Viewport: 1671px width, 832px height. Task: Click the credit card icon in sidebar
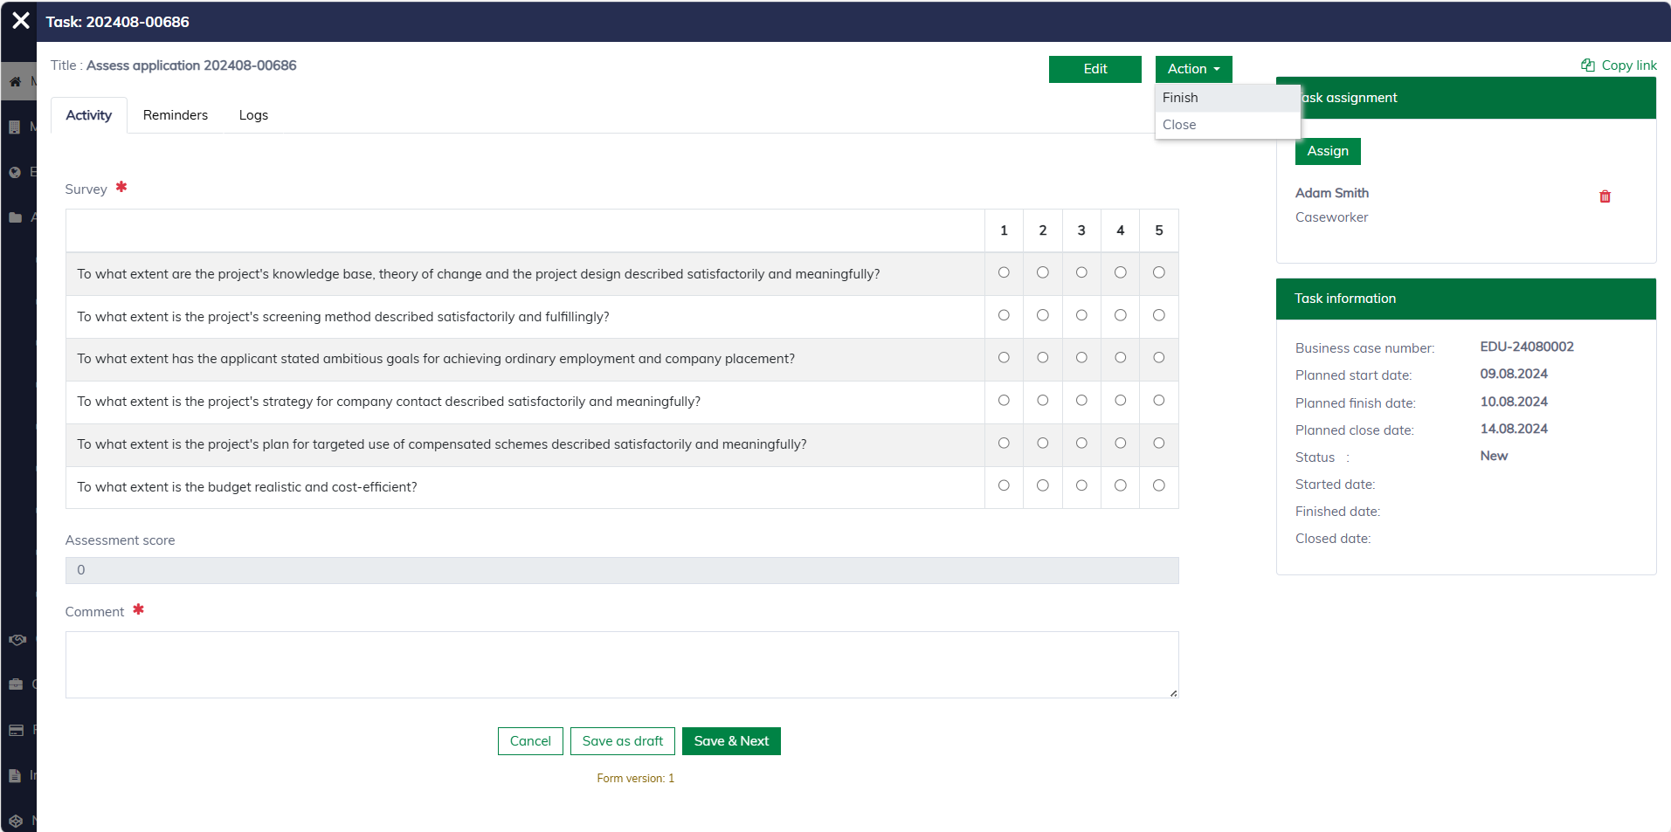16,730
